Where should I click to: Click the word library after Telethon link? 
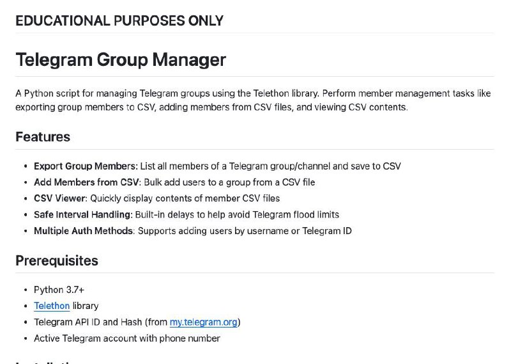coord(86,306)
